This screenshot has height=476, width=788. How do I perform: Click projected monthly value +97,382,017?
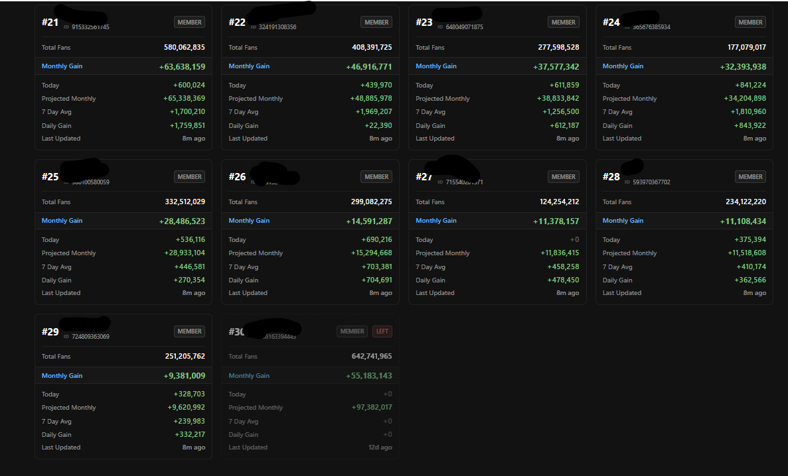tap(372, 408)
